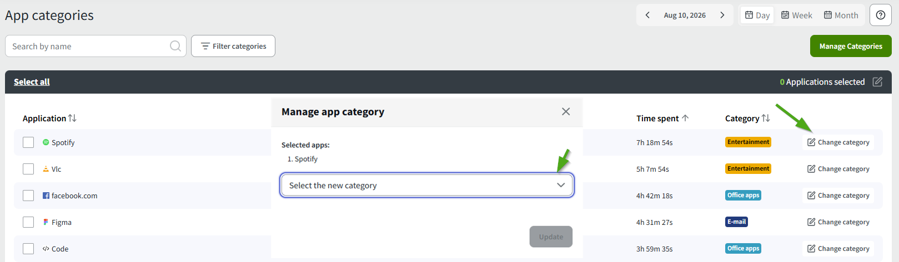The height and width of the screenshot is (262, 899).
Task: Tick the Figma row checkbox
Action: tap(28, 222)
